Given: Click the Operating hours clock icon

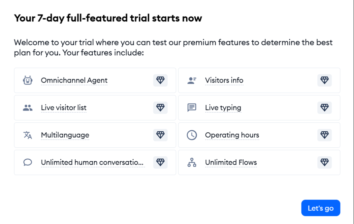Looking at the screenshot, I should tap(192, 135).
